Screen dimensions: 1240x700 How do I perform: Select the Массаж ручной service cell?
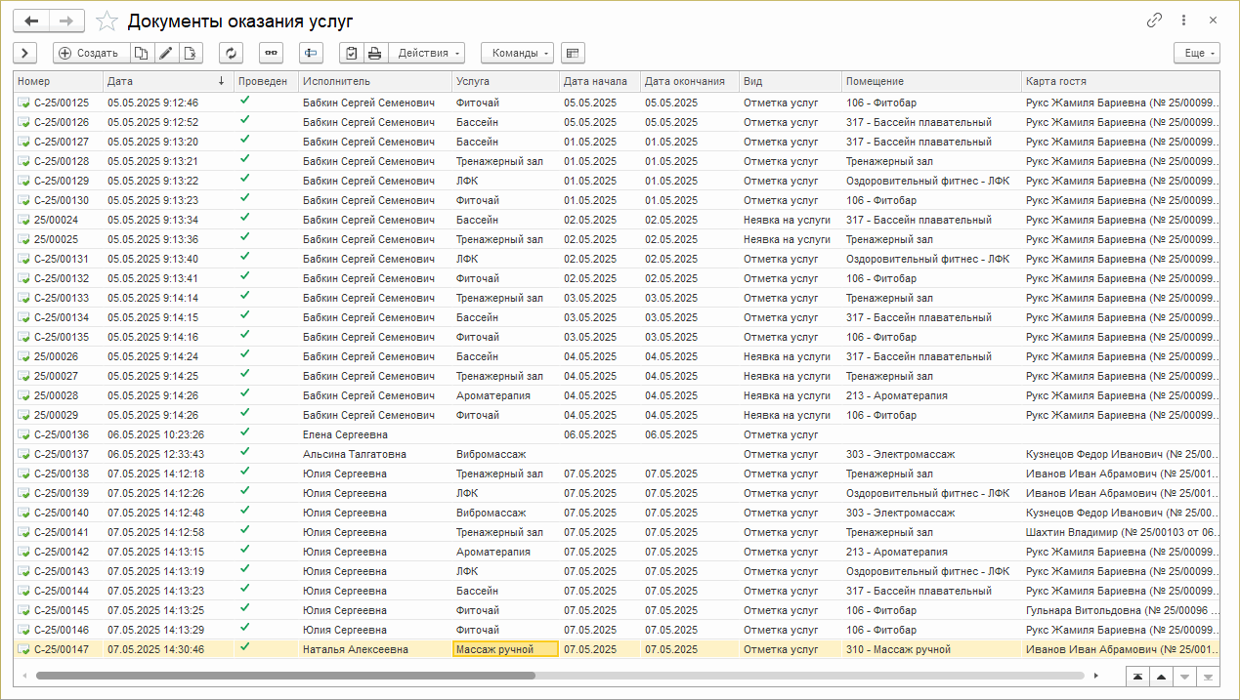pyautogui.click(x=505, y=649)
